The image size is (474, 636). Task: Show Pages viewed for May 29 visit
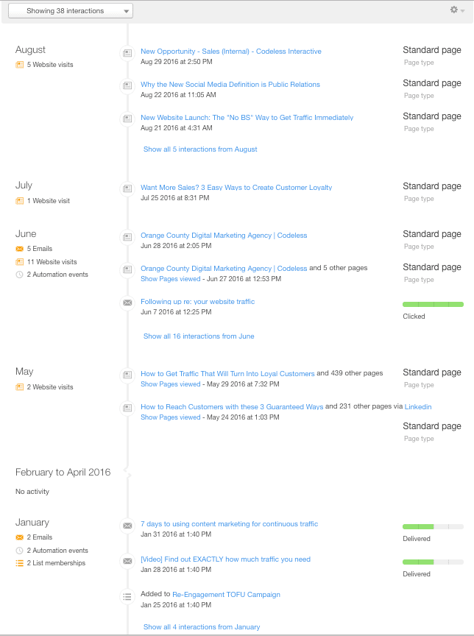(x=170, y=384)
